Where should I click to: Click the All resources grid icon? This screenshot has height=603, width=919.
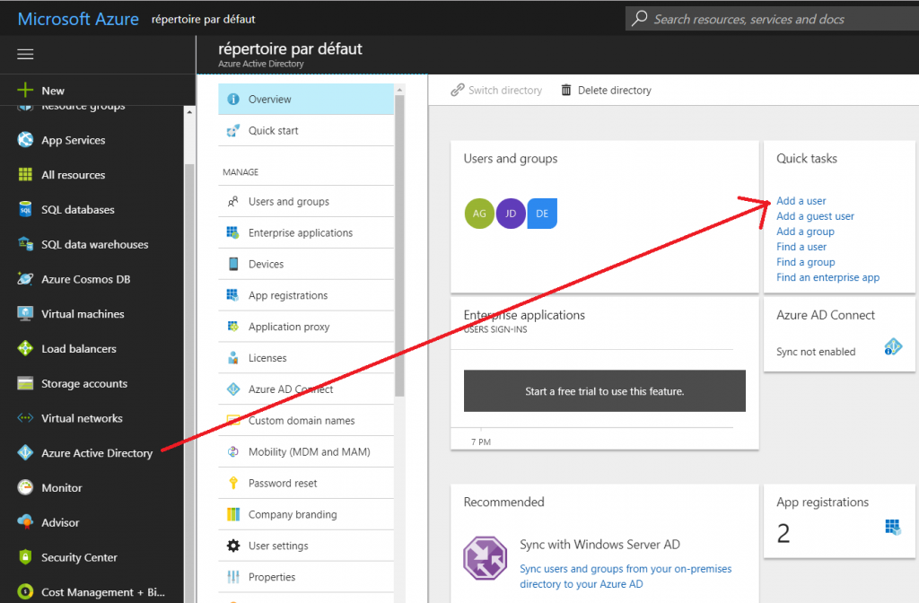tap(25, 174)
